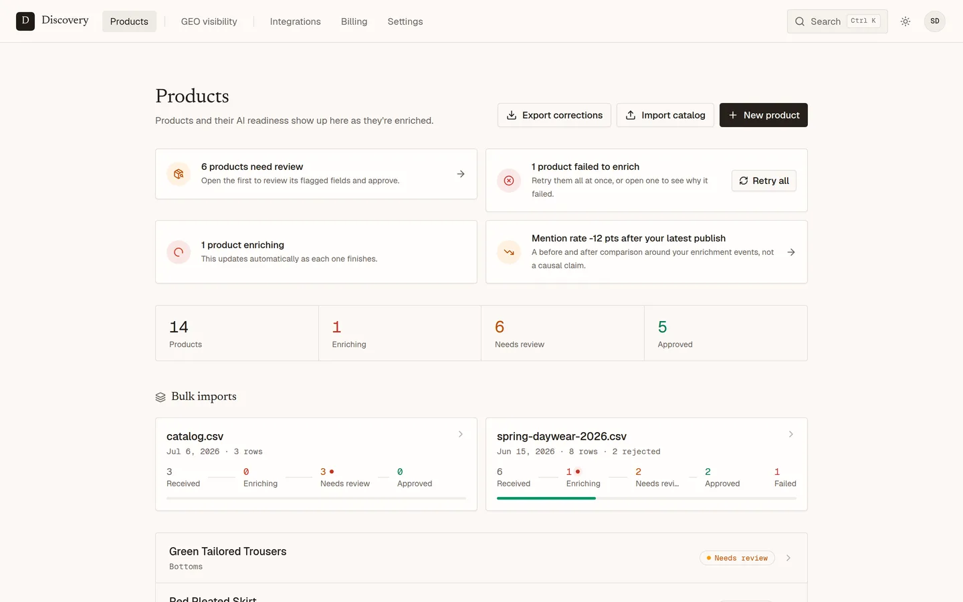The height and width of the screenshot is (602, 963).
Task: Click the Products page heading
Action: point(192,96)
